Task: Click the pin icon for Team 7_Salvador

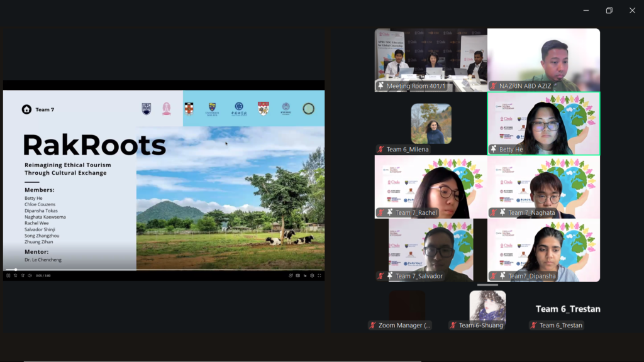Action: [x=390, y=276]
